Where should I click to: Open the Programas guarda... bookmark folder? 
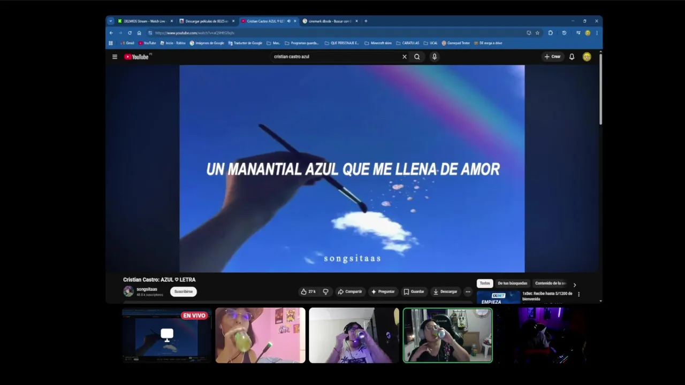point(302,43)
